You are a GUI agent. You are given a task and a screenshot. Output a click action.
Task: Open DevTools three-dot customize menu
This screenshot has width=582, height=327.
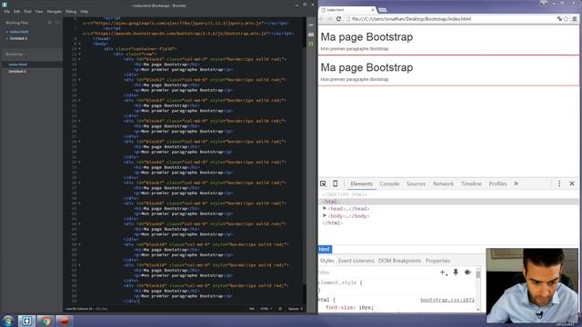tap(559, 183)
